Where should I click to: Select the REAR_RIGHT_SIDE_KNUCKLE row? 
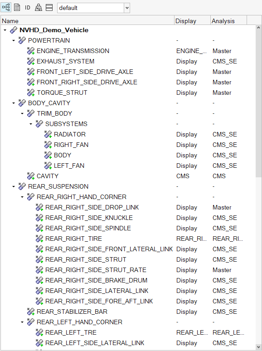(128, 218)
